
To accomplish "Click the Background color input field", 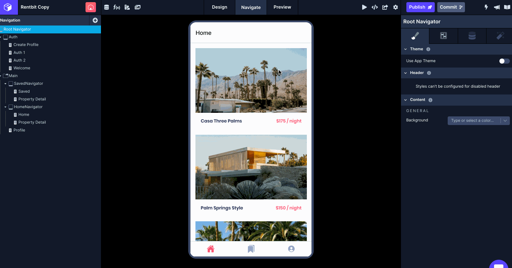I will (474, 120).
